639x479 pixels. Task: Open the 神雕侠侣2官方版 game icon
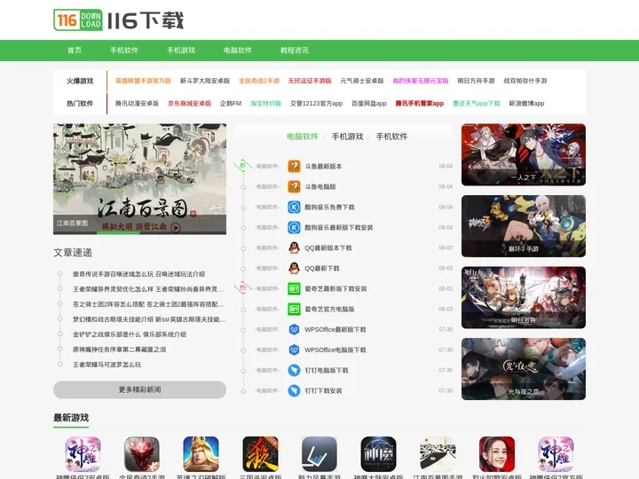click(556, 454)
